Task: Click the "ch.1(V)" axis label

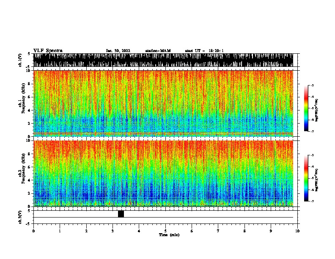Action: click(20, 60)
